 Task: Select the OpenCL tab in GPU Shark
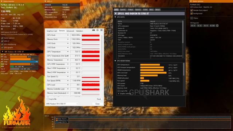(x=138, y=10)
